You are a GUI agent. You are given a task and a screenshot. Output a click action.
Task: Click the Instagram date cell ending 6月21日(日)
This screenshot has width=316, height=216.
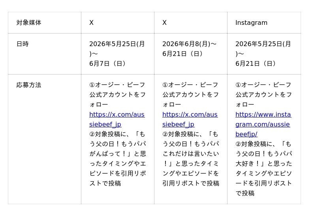(x=264, y=54)
